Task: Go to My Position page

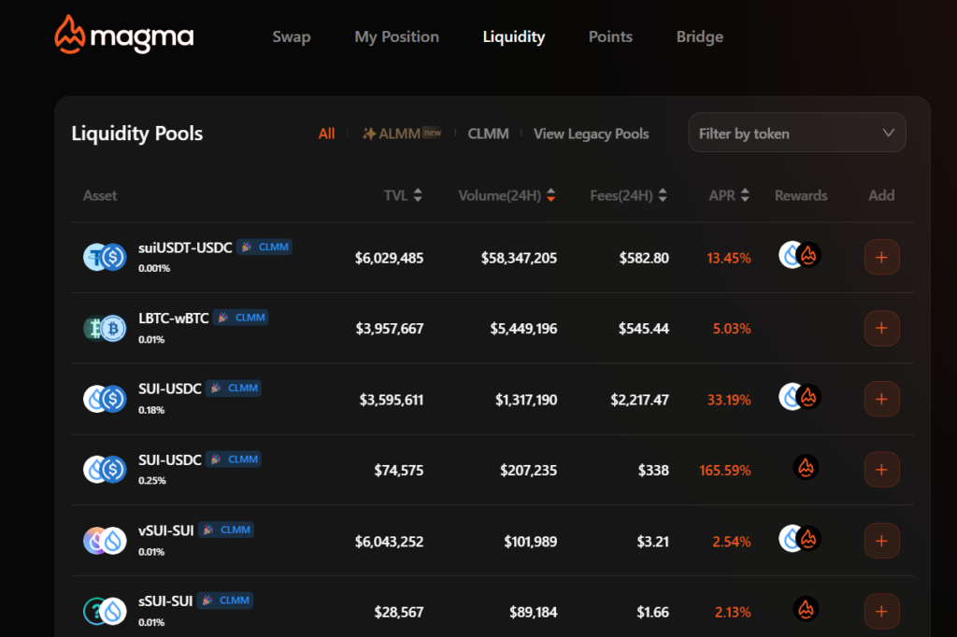Action: pos(396,37)
